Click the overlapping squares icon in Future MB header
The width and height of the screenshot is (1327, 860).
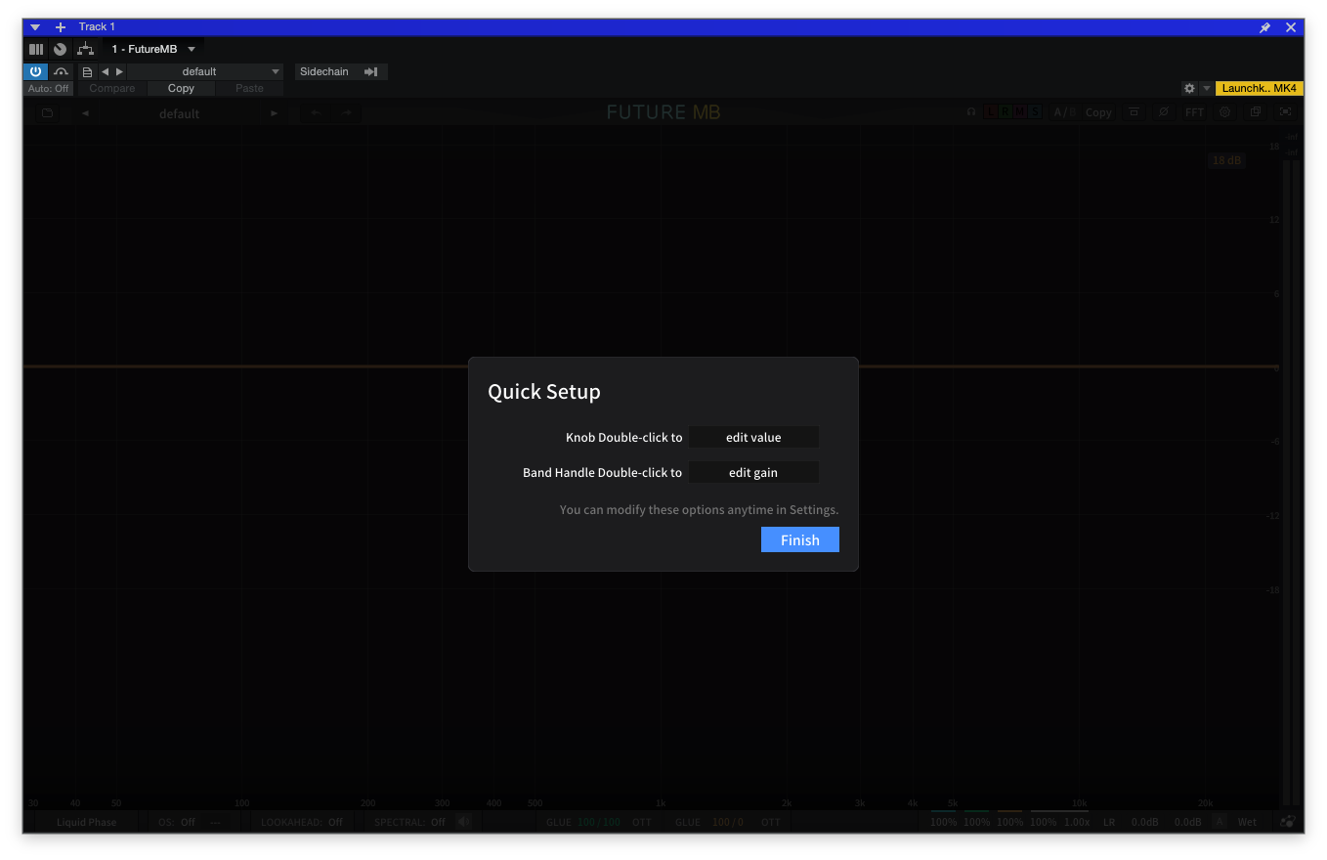tap(1256, 112)
